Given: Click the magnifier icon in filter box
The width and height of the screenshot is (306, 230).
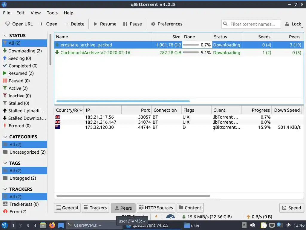Looking at the screenshot, I should pos(225,24).
